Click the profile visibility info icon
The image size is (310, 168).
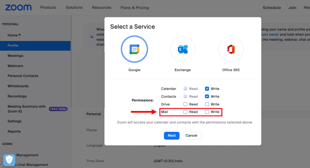pyautogui.click(x=91, y=37)
